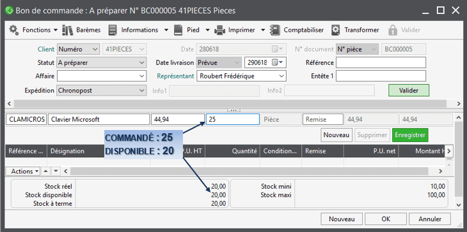The height and width of the screenshot is (232, 467).
Task: Click the Comptabiliser ledger icon
Action: click(275, 30)
